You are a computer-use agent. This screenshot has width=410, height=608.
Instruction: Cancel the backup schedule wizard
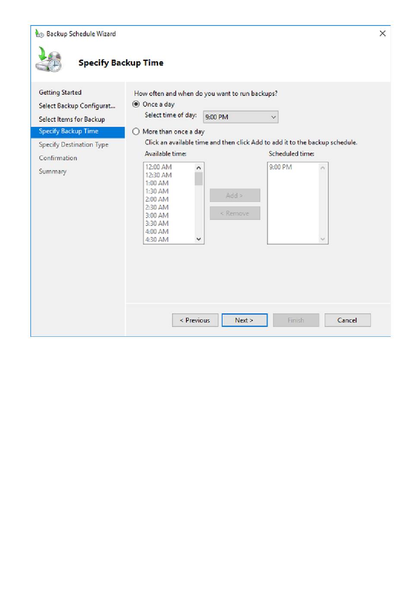[347, 320]
